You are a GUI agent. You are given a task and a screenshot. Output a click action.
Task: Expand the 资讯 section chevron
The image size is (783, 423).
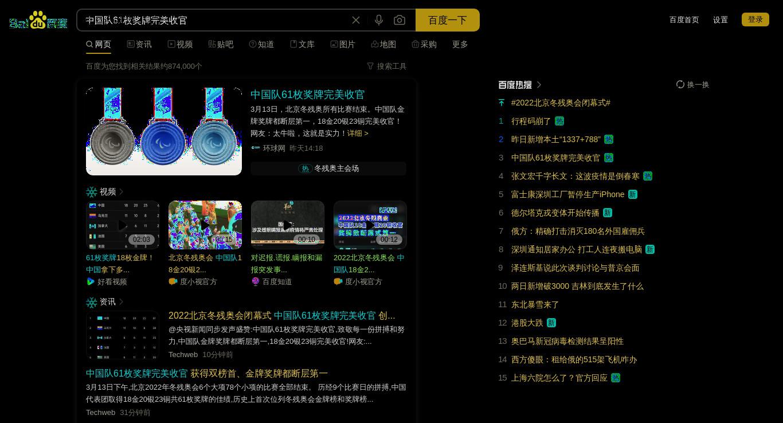pos(121,301)
